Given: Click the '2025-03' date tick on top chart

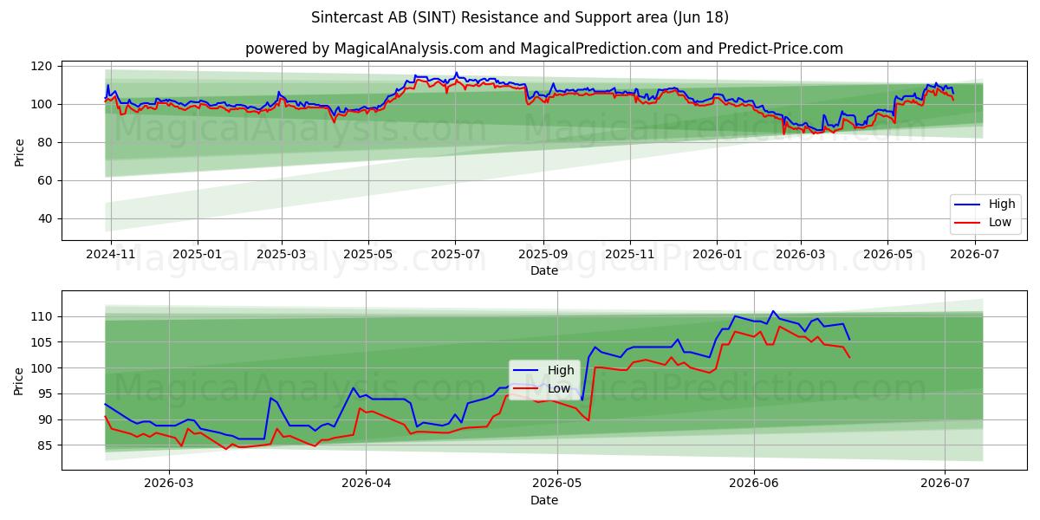Looking at the screenshot, I should click(282, 254).
